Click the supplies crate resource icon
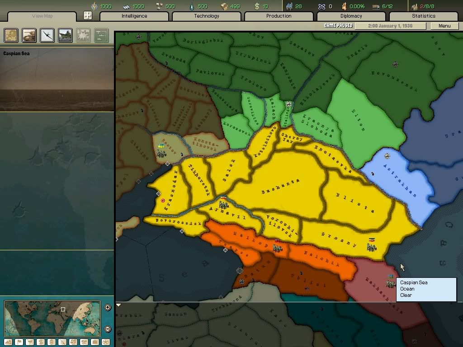This screenshot has width=463, height=347. pos(224,6)
